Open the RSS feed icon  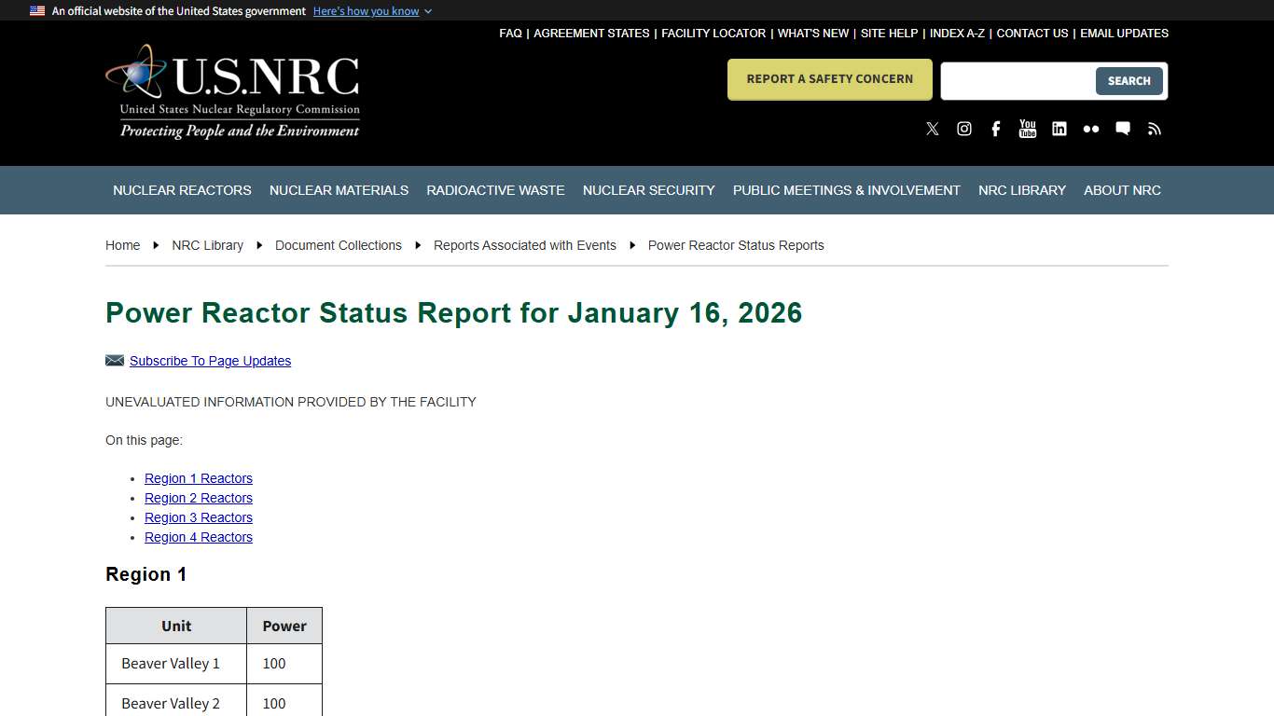click(x=1154, y=129)
